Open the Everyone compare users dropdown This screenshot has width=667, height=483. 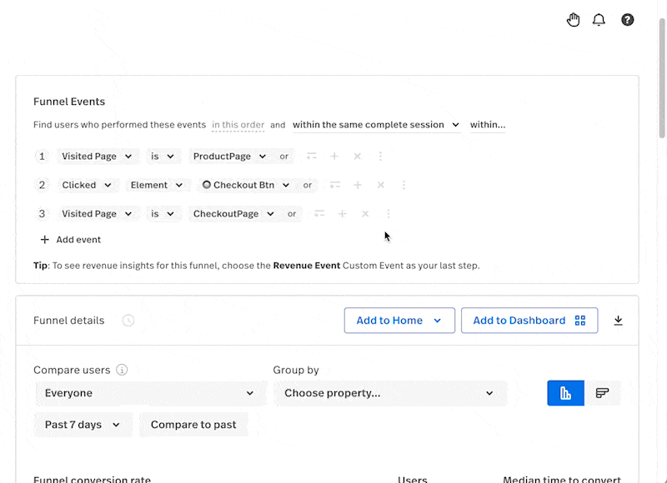point(150,393)
